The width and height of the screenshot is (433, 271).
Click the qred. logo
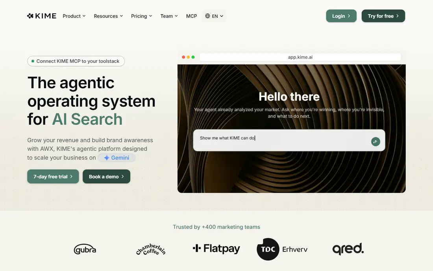(348, 249)
